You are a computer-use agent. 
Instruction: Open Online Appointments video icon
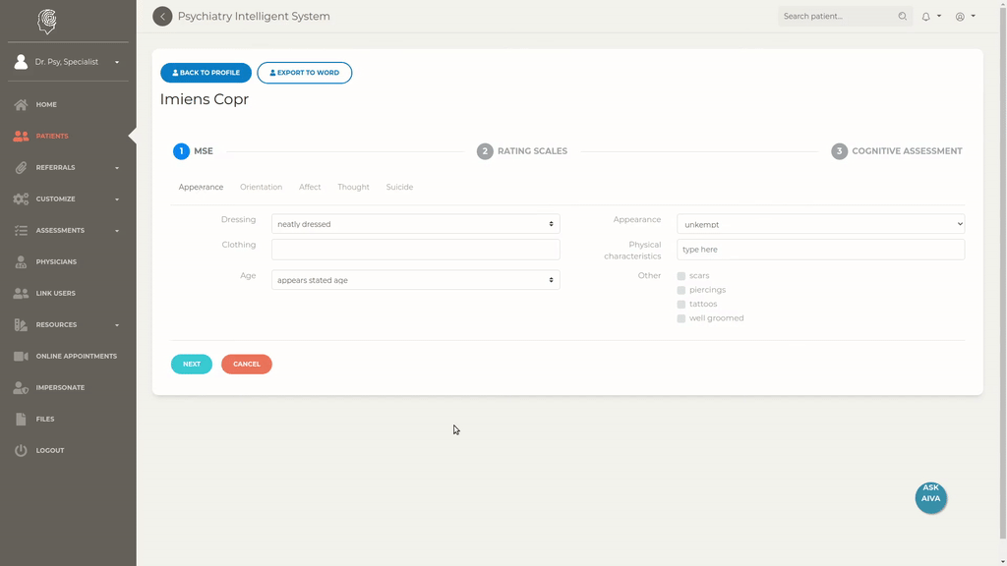tap(21, 356)
